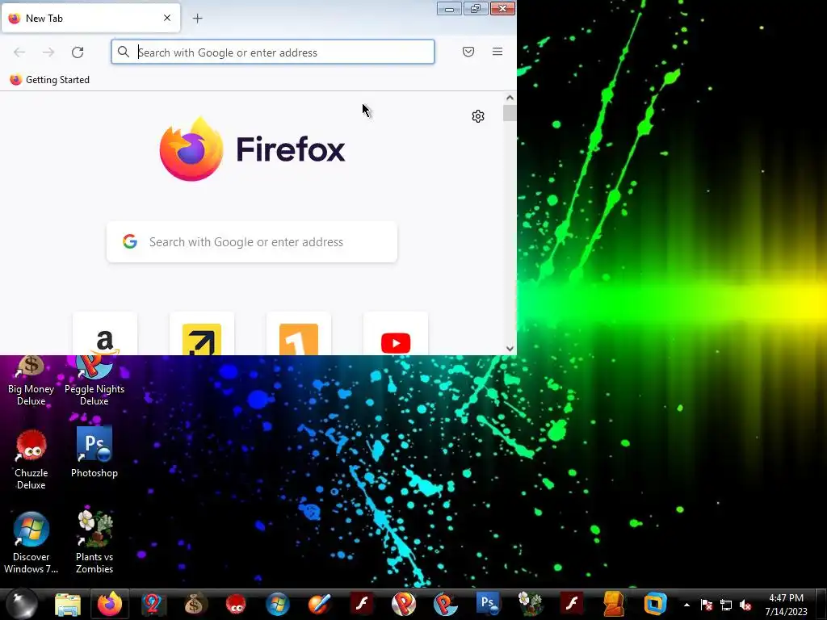Open network status tray icon

[726, 605]
